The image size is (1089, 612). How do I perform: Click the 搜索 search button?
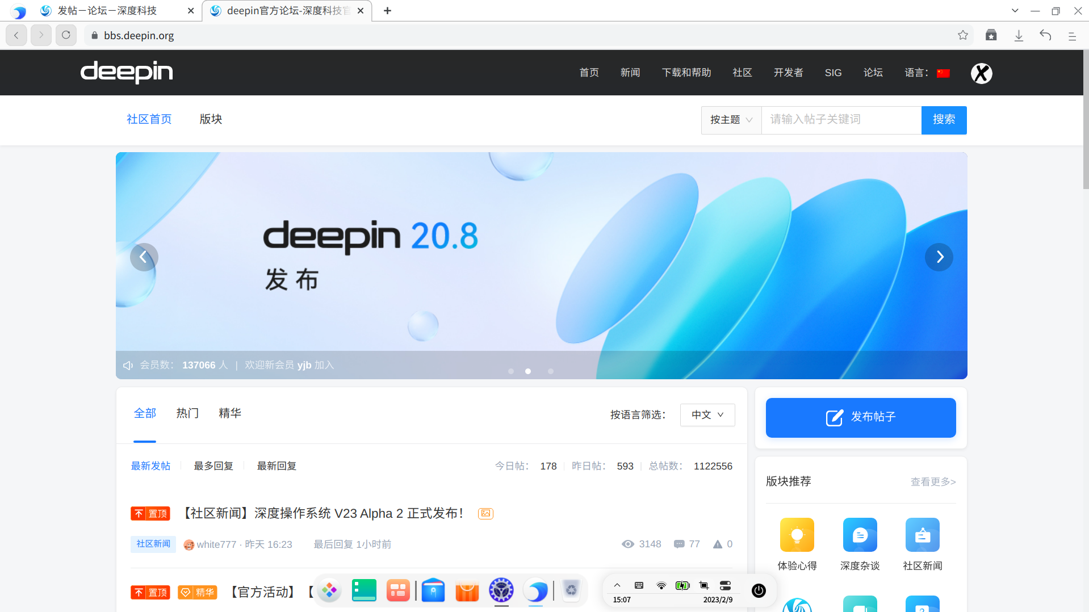944,120
